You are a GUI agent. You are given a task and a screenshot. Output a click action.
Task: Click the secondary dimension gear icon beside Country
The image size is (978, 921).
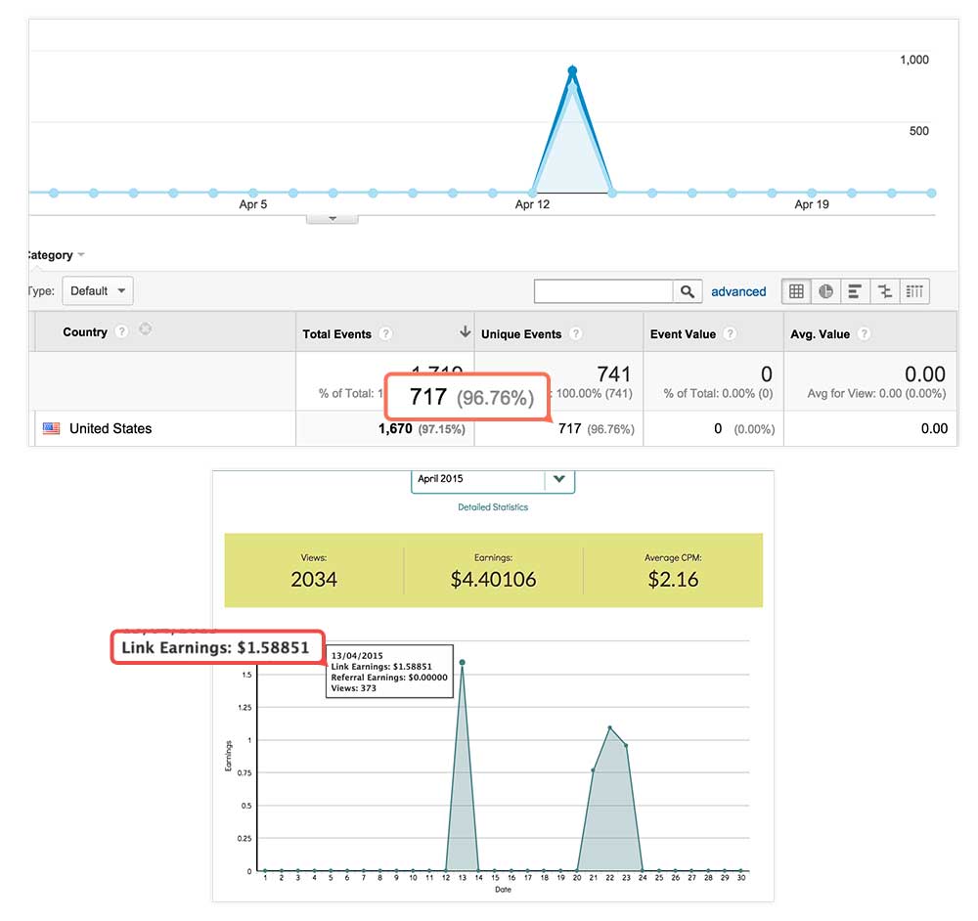[x=145, y=331]
